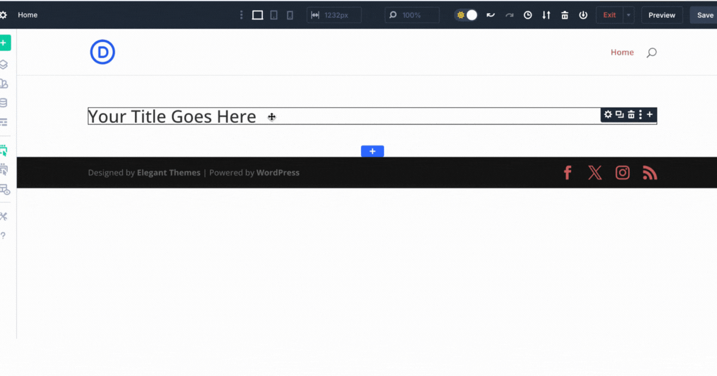This screenshot has width=717, height=376.
Task: Open the third sidebar icon below Layers
Action: tap(4, 84)
